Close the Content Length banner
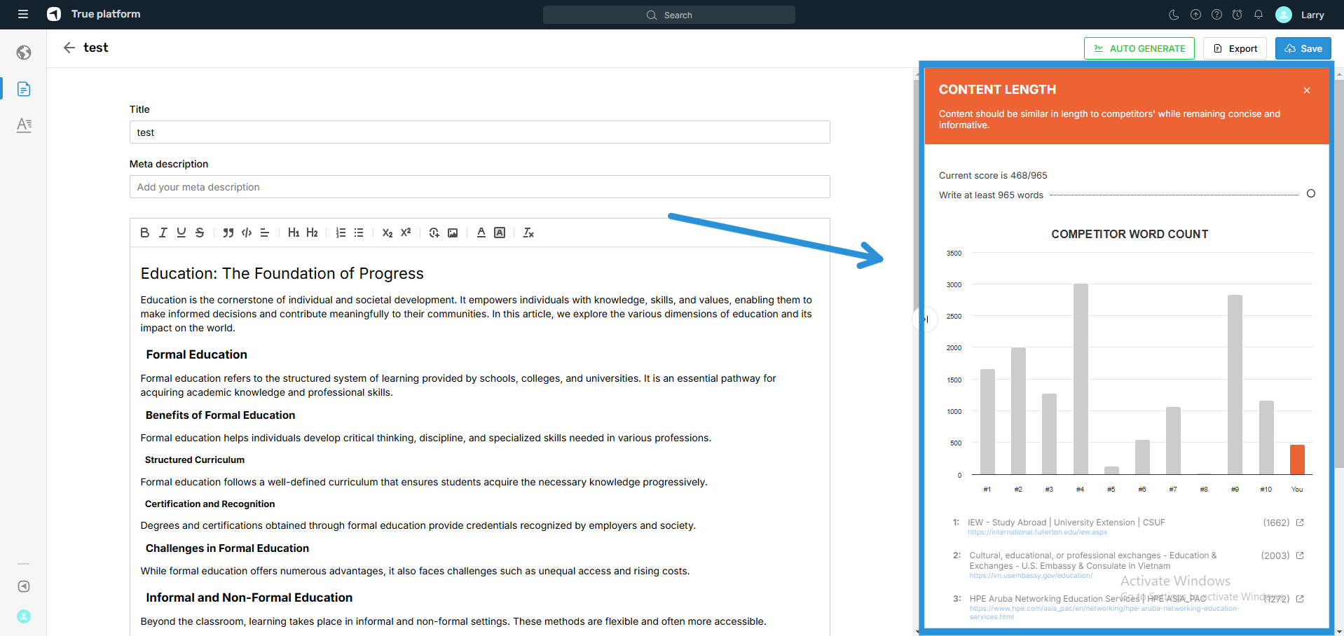 coord(1307,90)
